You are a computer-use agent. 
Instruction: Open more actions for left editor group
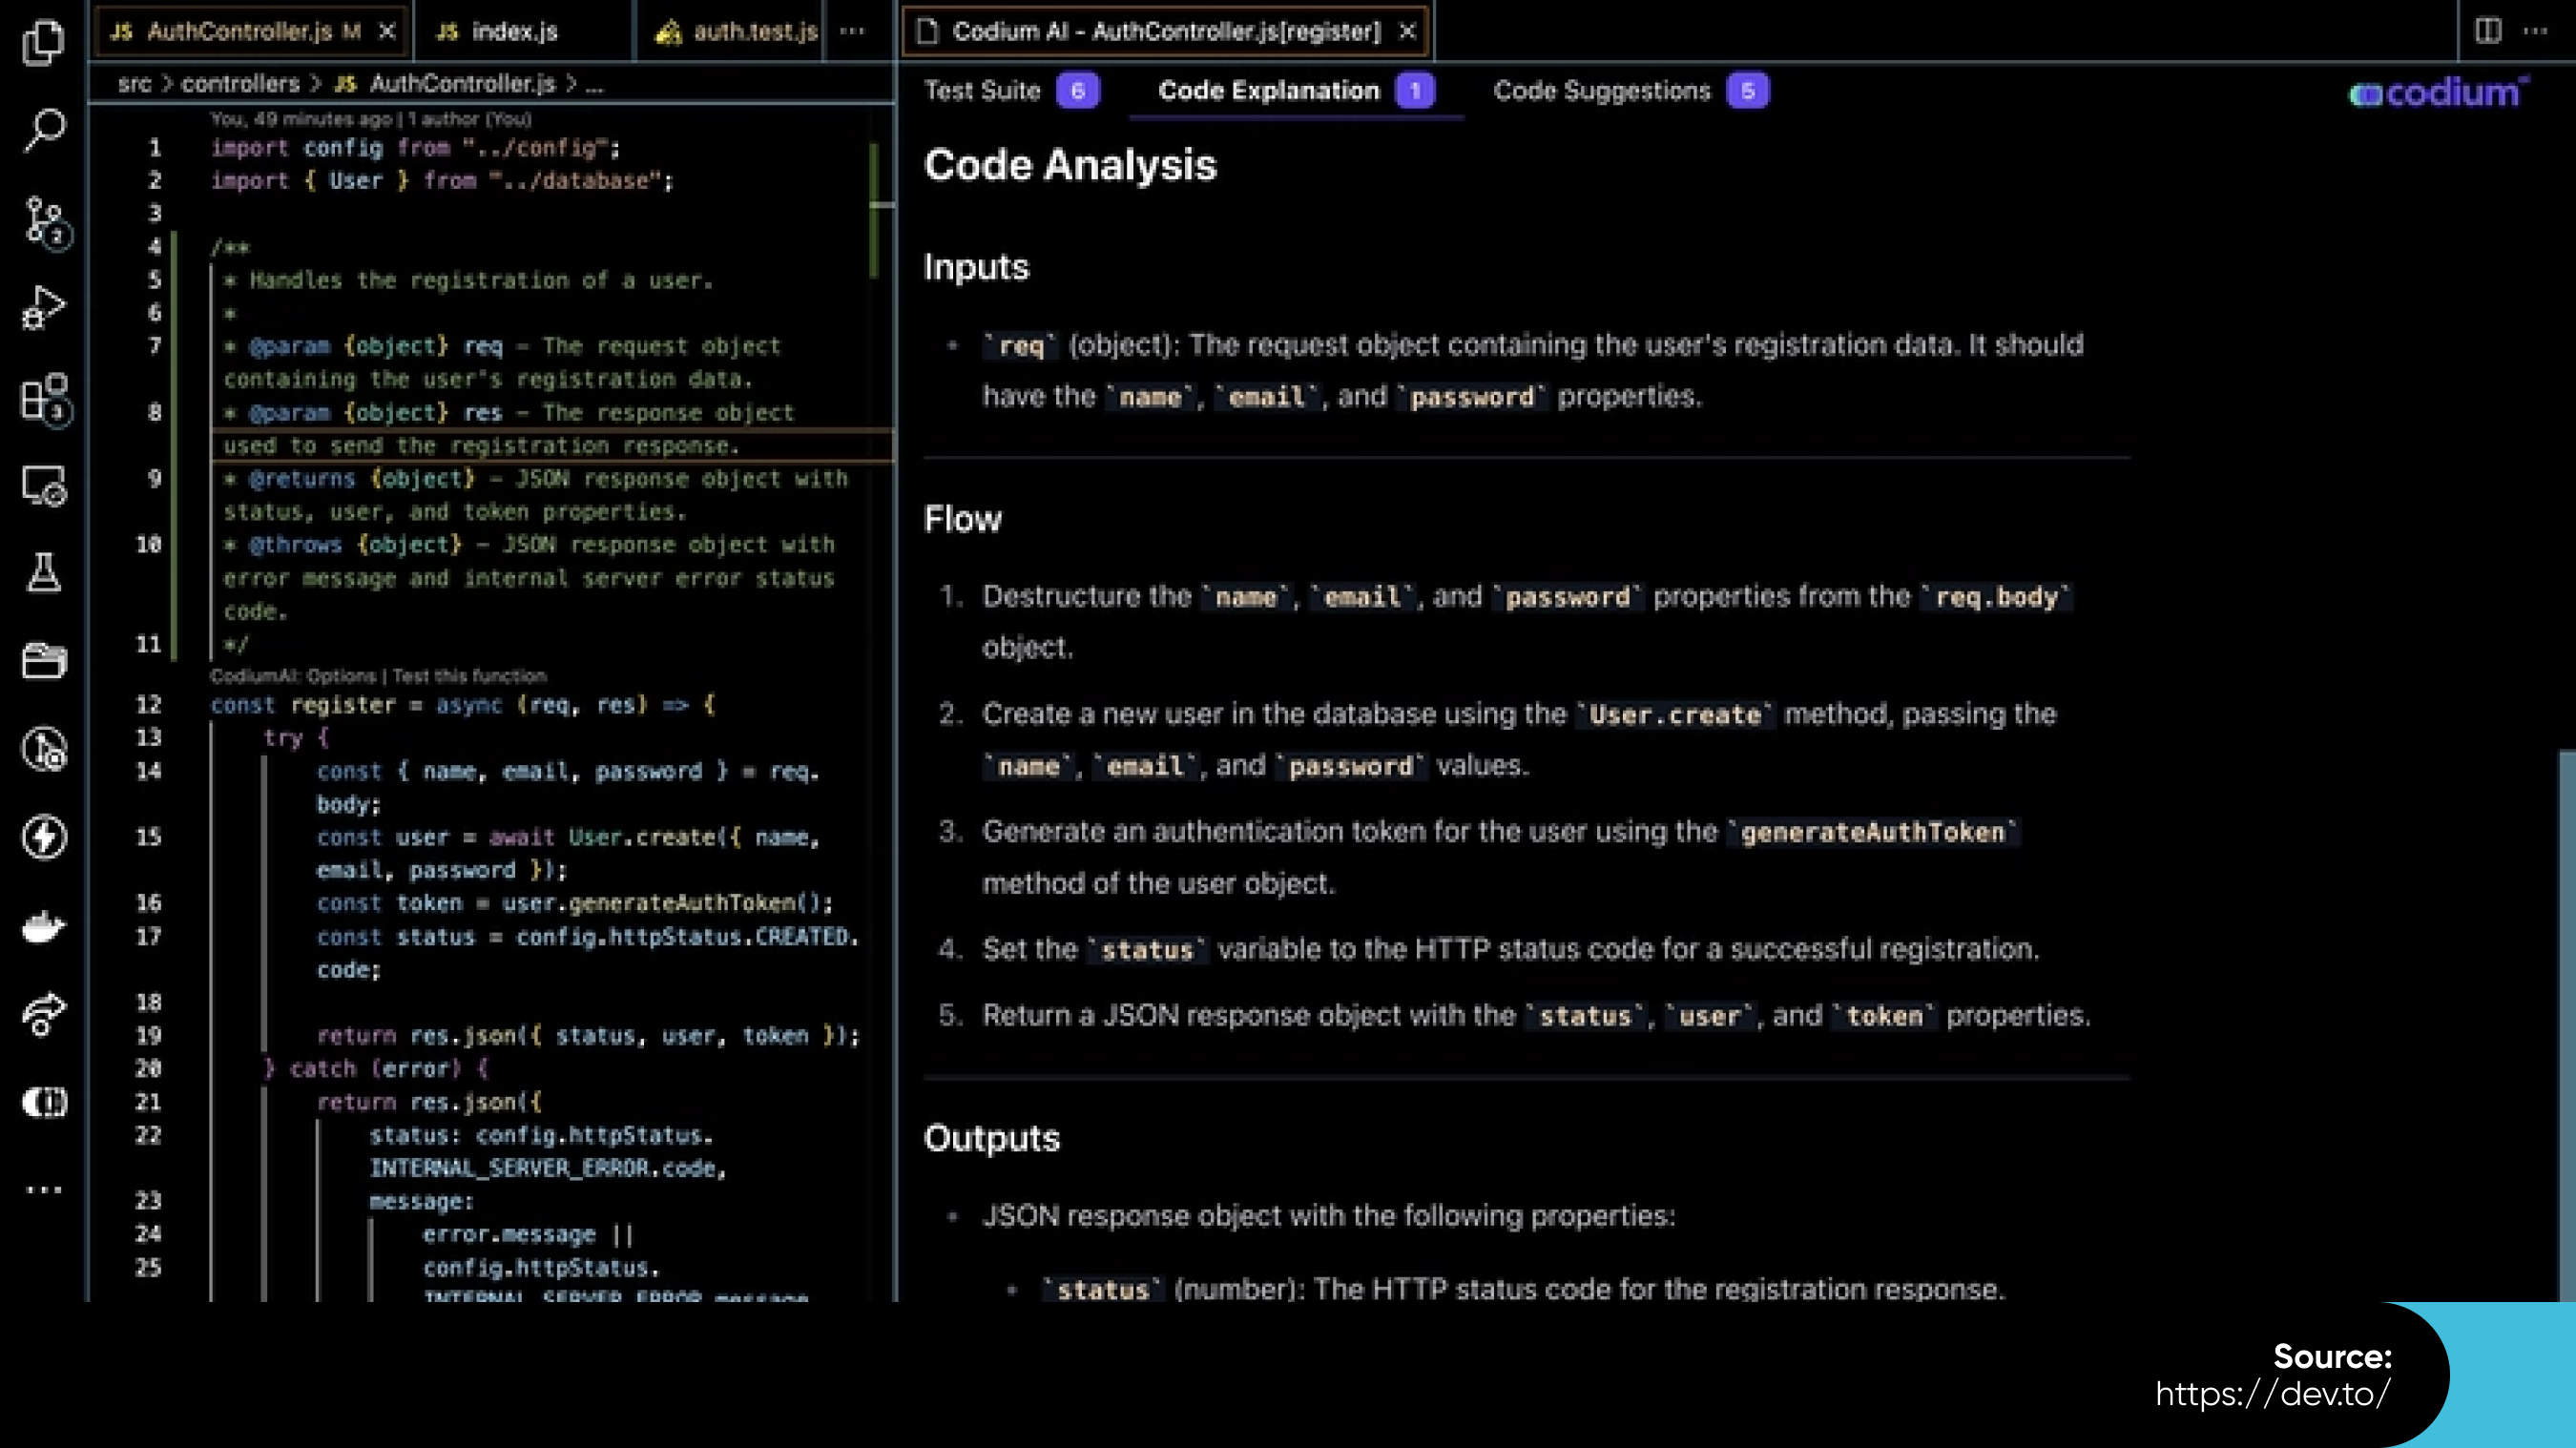[852, 31]
